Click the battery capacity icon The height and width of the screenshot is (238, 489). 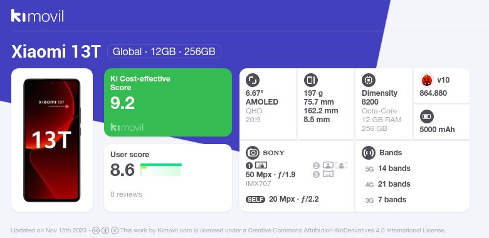[427, 117]
